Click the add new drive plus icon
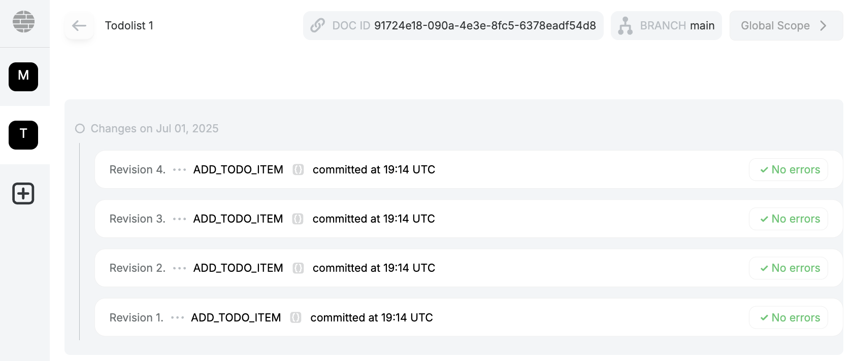Screen dimensions: 853x361 [x=23, y=194]
